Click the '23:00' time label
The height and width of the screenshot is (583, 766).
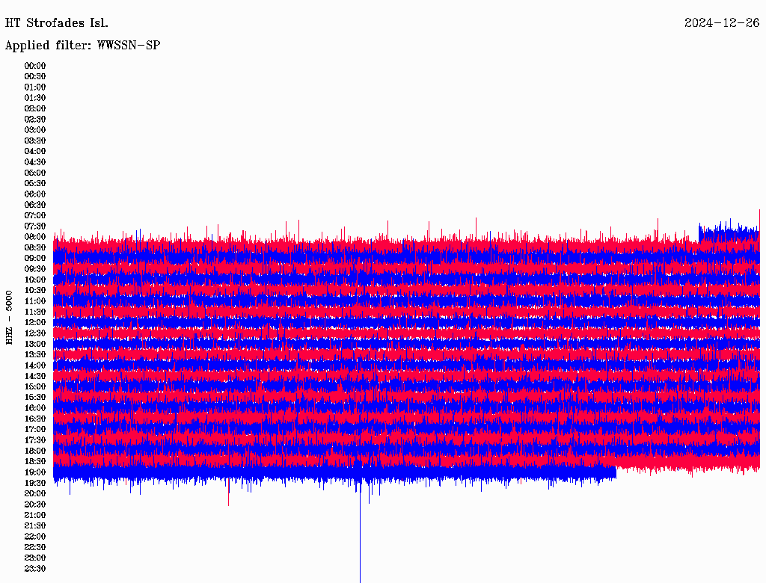tap(35, 558)
